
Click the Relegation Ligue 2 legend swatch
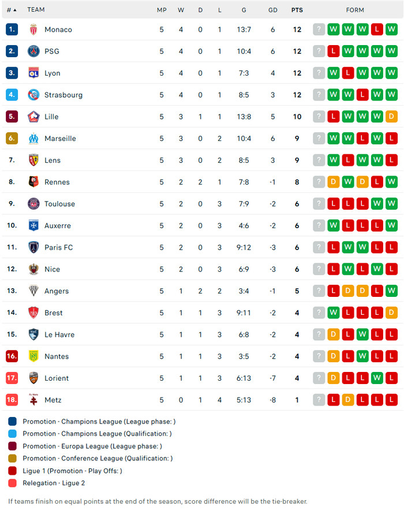[x=13, y=483]
